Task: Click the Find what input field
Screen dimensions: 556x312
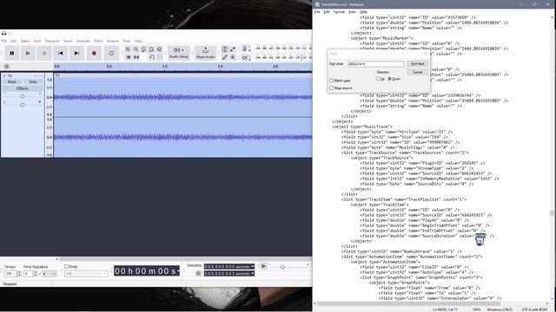Action: 375,64
